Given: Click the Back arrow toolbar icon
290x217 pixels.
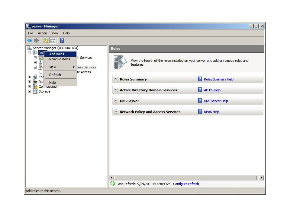Looking at the screenshot, I should (x=29, y=40).
